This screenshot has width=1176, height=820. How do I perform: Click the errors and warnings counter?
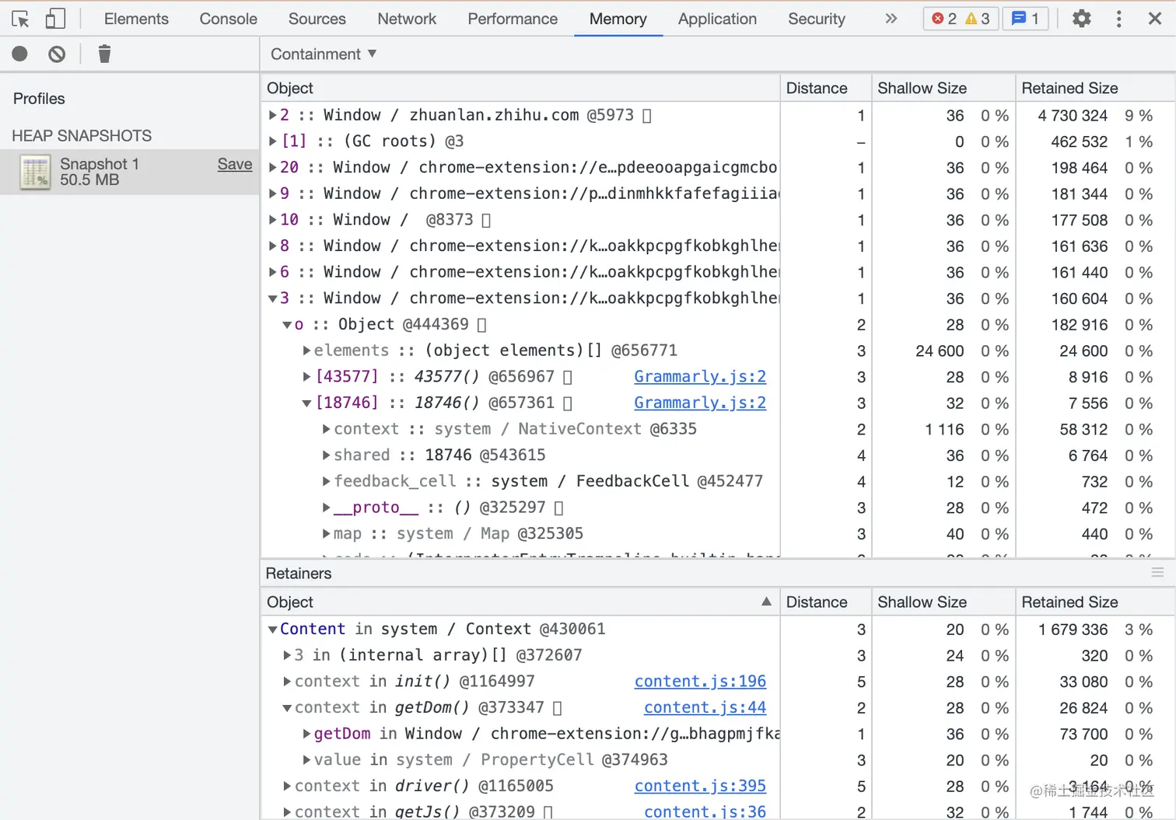(x=960, y=19)
